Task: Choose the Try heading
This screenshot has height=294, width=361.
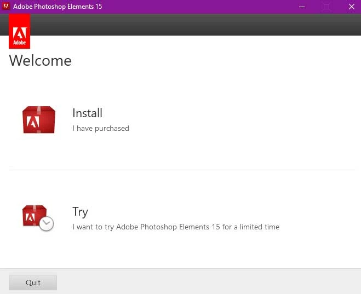Action: 80,212
